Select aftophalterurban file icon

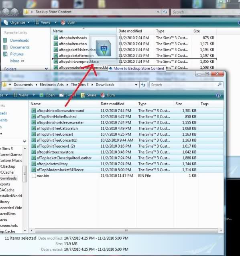[x=56, y=44]
